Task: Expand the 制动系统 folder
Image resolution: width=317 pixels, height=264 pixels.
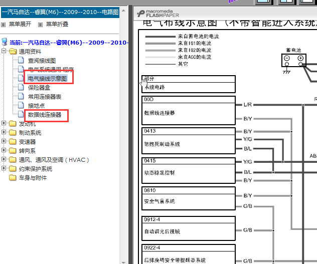Action: point(4,132)
